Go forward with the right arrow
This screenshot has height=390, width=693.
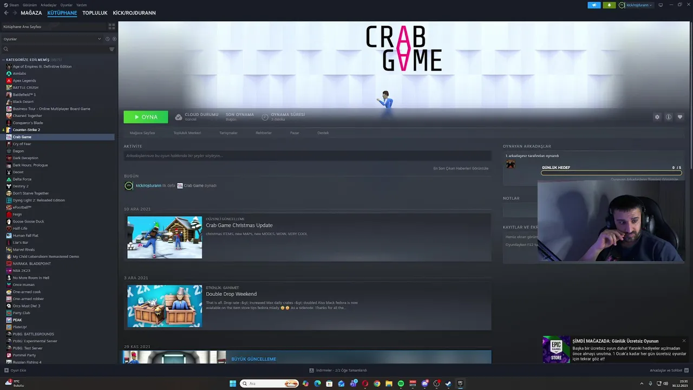[x=14, y=13]
